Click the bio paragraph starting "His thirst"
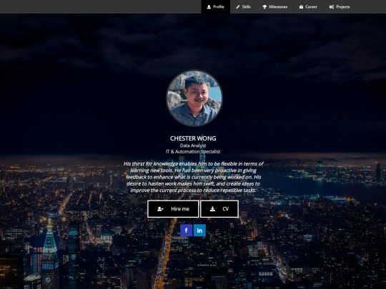This screenshot has height=289, width=386. point(193,177)
